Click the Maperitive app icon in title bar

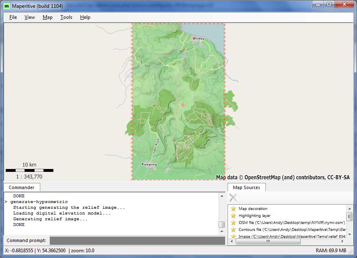tap(7, 6)
